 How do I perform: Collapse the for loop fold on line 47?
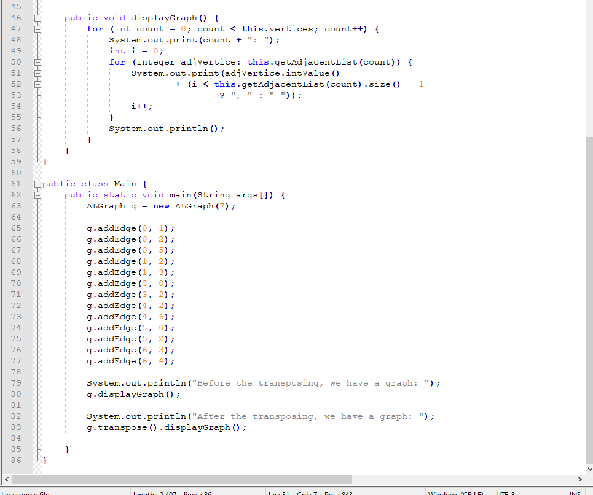(38, 28)
